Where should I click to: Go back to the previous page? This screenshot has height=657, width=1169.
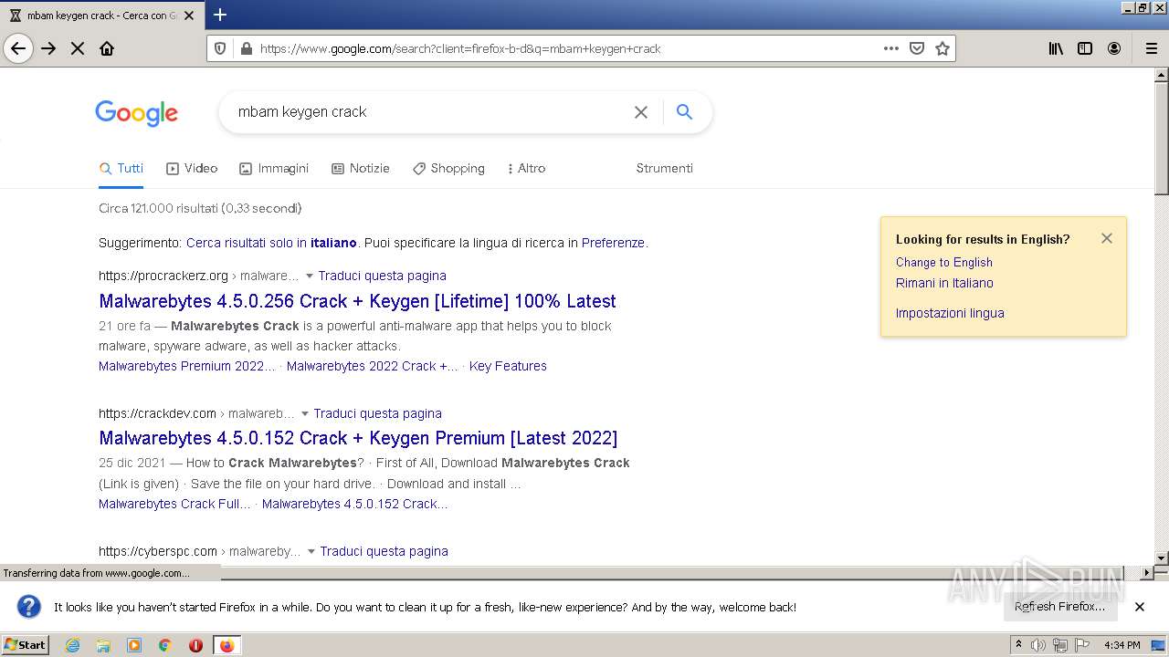(18, 48)
